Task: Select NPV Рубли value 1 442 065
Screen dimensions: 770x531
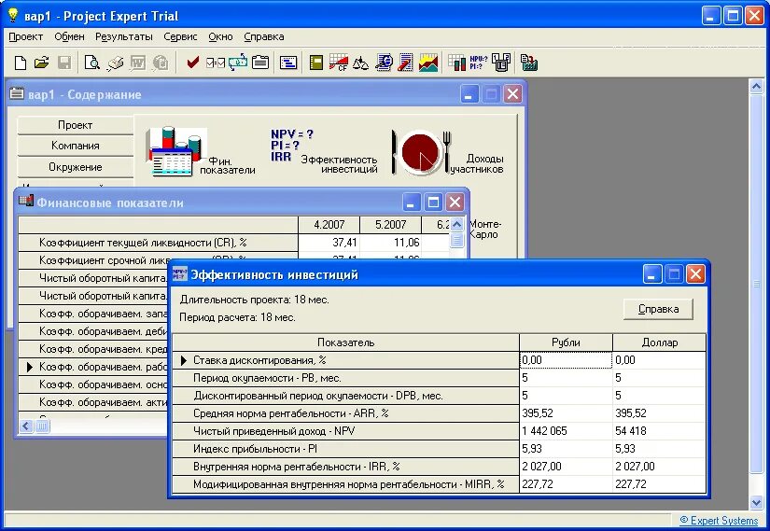Action: point(566,431)
